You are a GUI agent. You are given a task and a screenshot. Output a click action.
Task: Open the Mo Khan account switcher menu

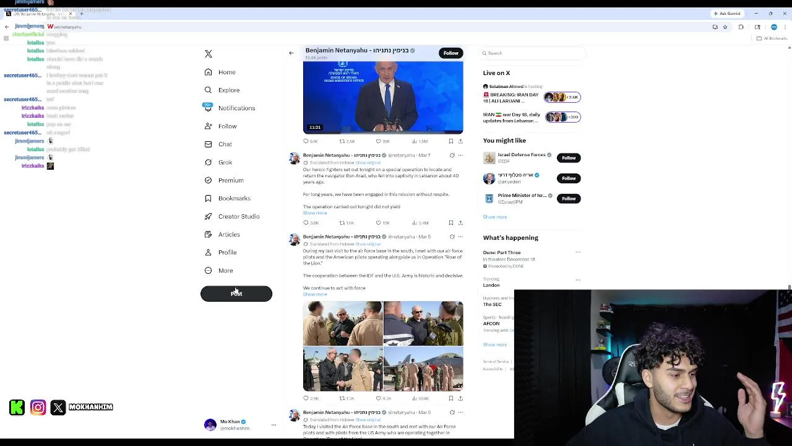(239, 425)
